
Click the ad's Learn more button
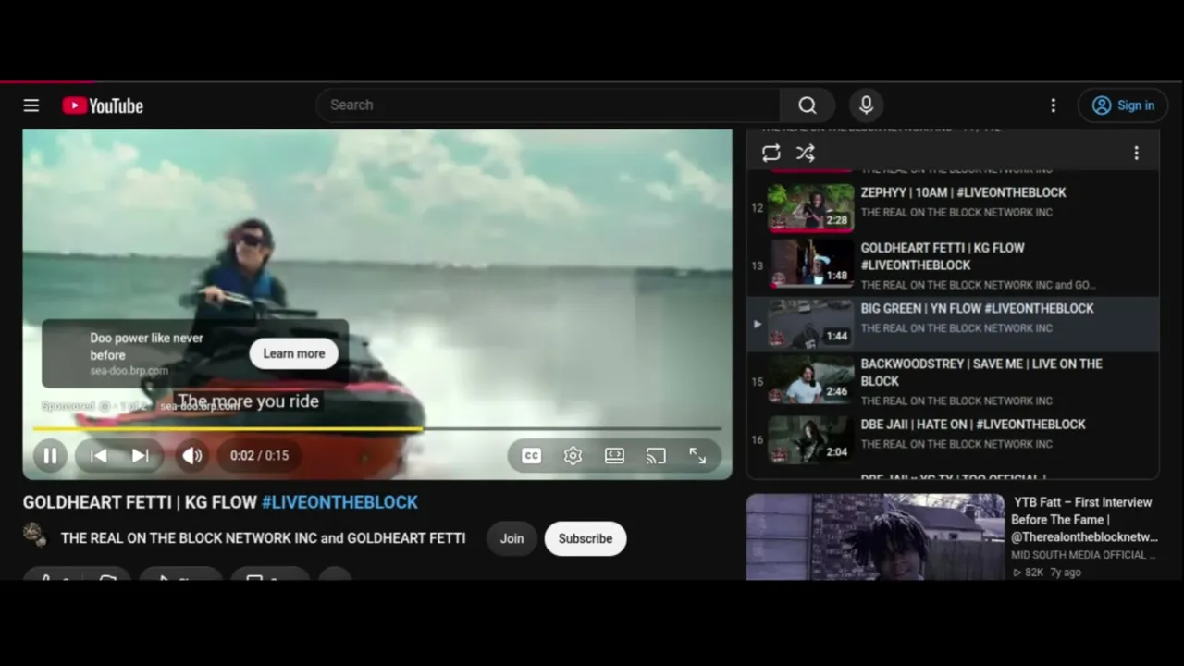pyautogui.click(x=294, y=353)
